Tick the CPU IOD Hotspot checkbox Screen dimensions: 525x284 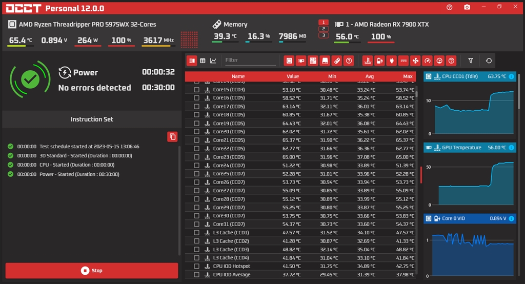coord(196,266)
